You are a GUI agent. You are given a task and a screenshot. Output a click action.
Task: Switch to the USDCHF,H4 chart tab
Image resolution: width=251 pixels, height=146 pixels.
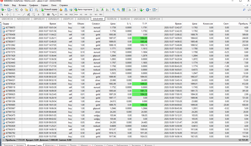7,19
